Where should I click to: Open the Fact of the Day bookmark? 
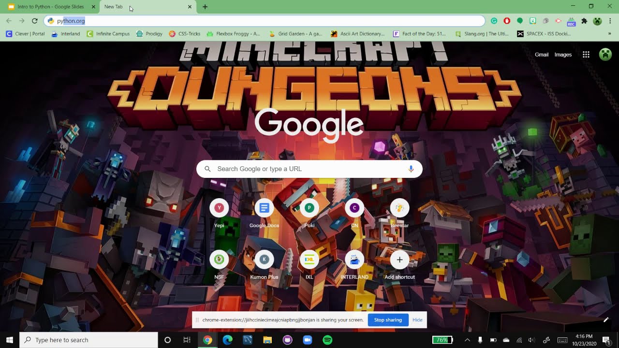point(419,34)
